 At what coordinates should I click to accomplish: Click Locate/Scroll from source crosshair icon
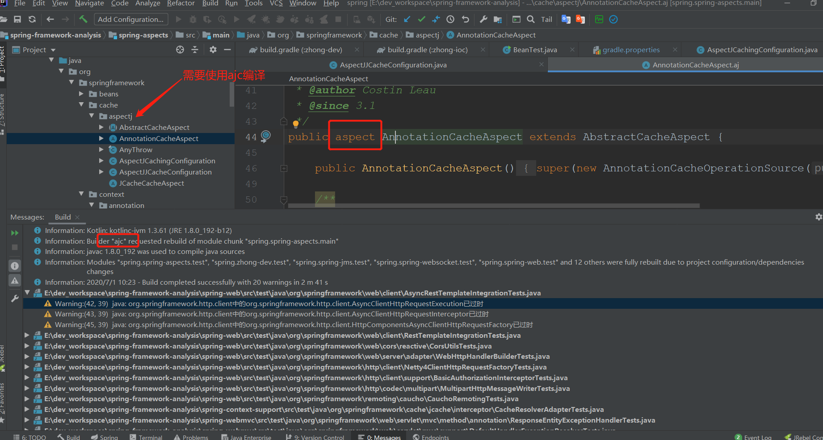click(x=180, y=50)
